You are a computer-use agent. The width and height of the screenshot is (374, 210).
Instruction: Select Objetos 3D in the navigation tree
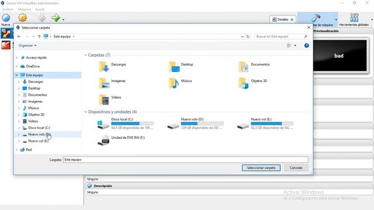(x=36, y=114)
